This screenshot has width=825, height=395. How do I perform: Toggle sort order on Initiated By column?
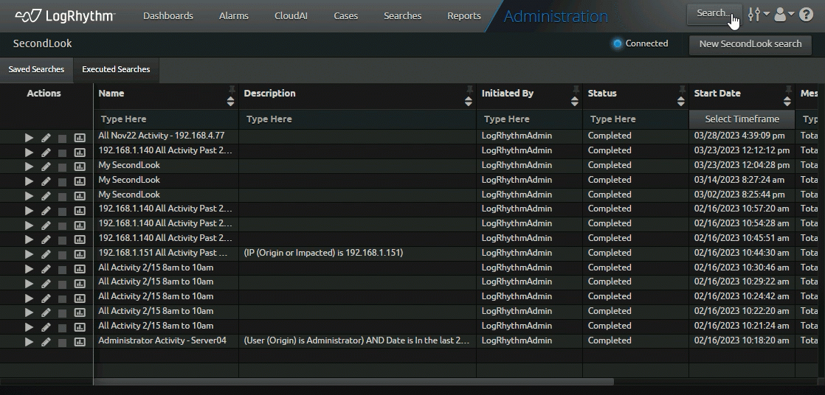pos(576,100)
